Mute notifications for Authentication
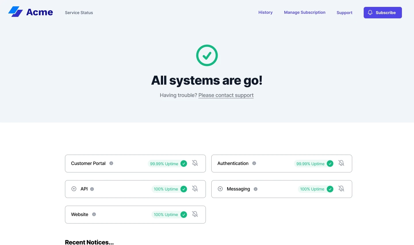This screenshot has width=414, height=245. tap(341, 163)
